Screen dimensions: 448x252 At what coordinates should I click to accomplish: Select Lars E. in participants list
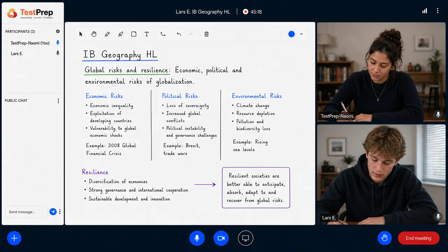[17, 54]
